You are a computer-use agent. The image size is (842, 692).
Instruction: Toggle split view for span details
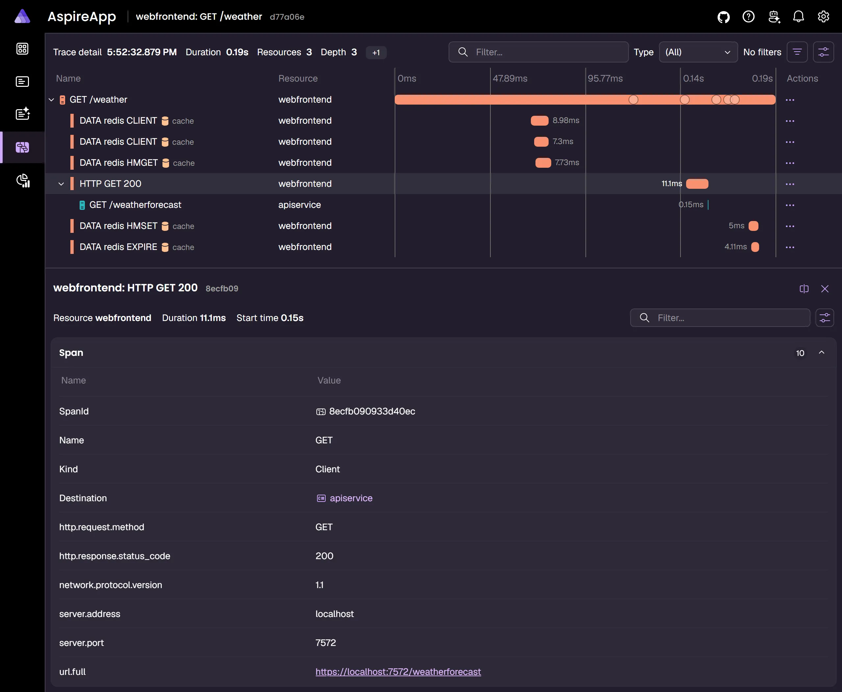804,289
